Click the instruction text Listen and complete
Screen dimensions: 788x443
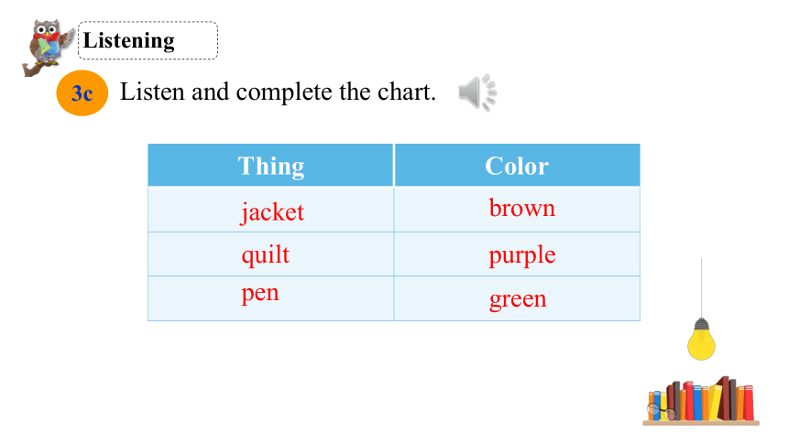pyautogui.click(x=225, y=92)
